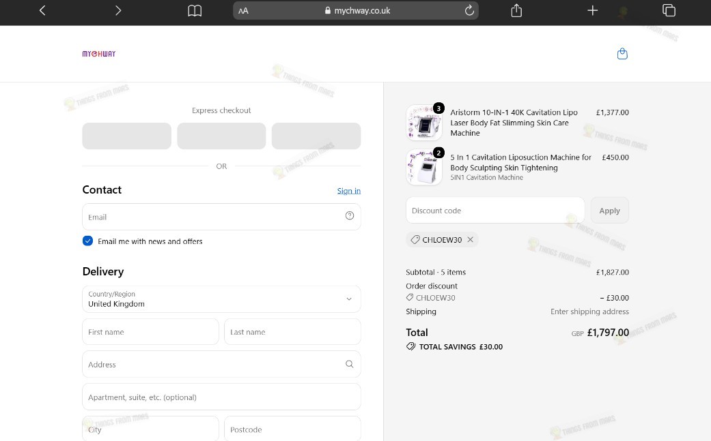Click the Aristorm 10-IN-1 product thumbnail
This screenshot has height=441, width=711.
click(x=424, y=123)
